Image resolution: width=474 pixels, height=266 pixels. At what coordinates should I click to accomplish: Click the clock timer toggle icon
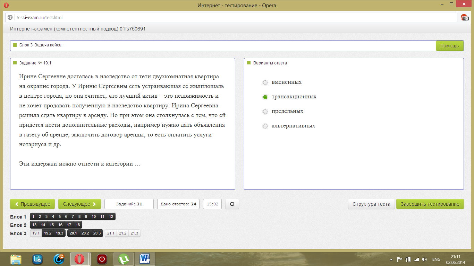coord(232,204)
